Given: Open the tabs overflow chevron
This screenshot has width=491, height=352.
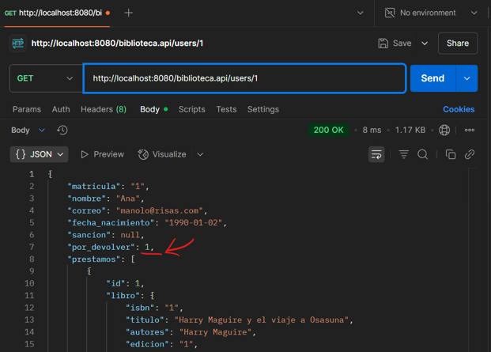Looking at the screenshot, I should tap(360, 13).
